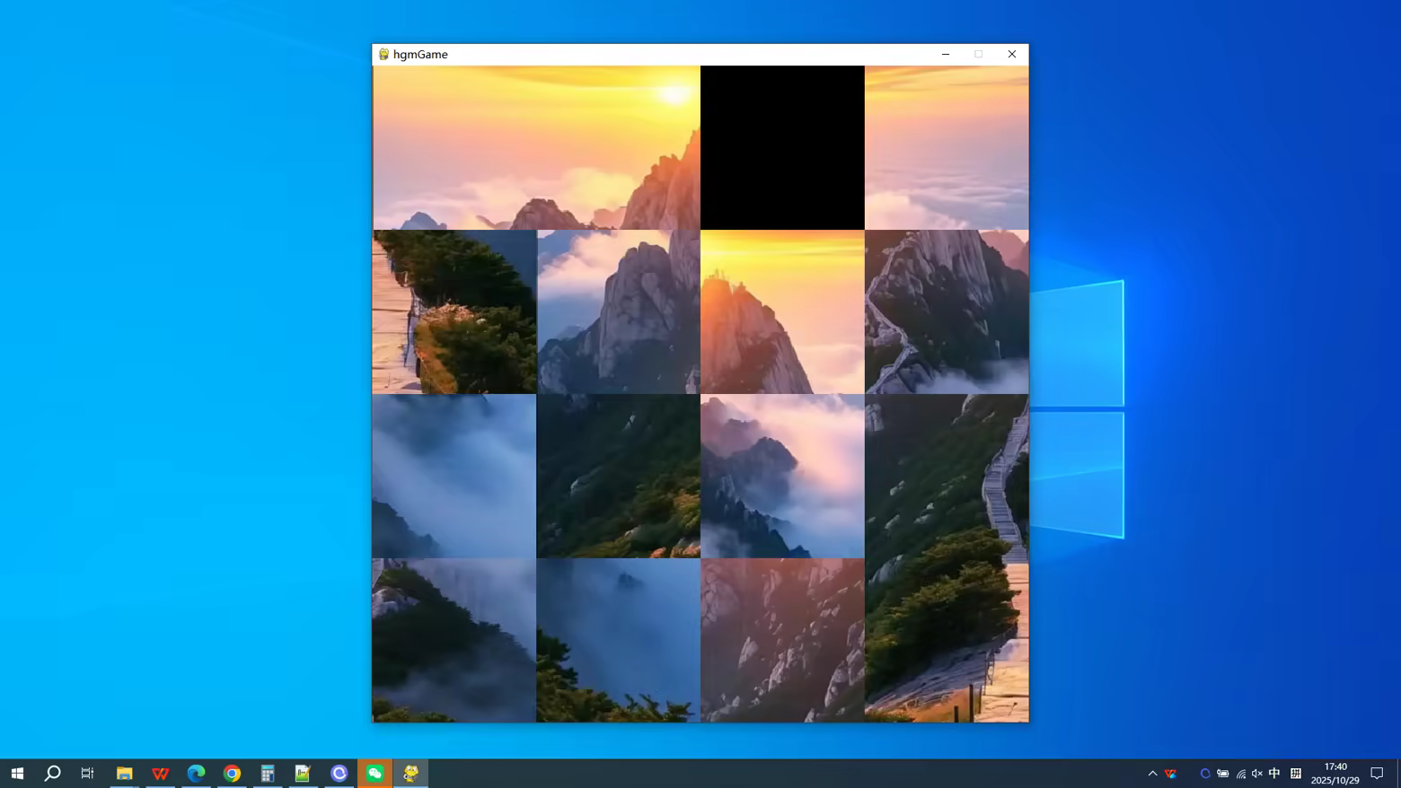Click the sun-over-mountain tile at top left
This screenshot has height=788, width=1401.
pyautogui.click(x=536, y=147)
